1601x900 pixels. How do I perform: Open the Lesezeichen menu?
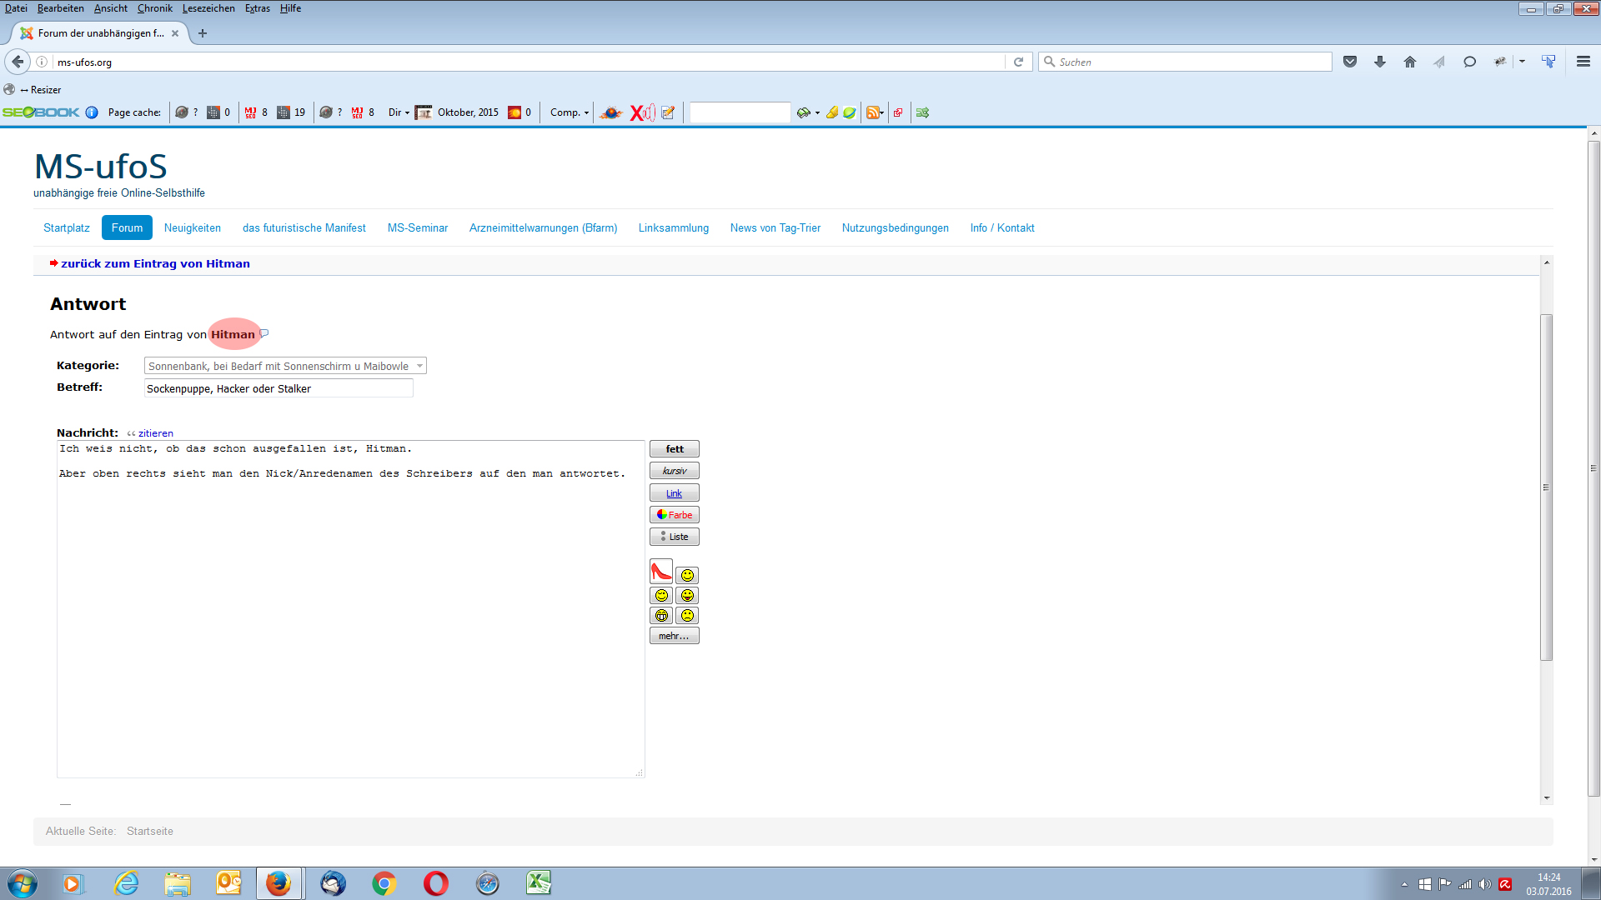(208, 8)
